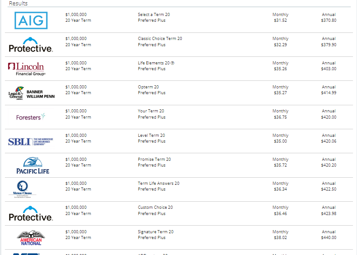The width and height of the screenshot is (357, 255).
Task: Open the Lincoln Financial Group logo
Action: point(27,69)
